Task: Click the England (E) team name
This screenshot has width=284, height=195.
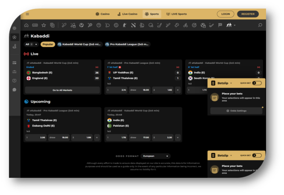Action: click(x=40, y=78)
